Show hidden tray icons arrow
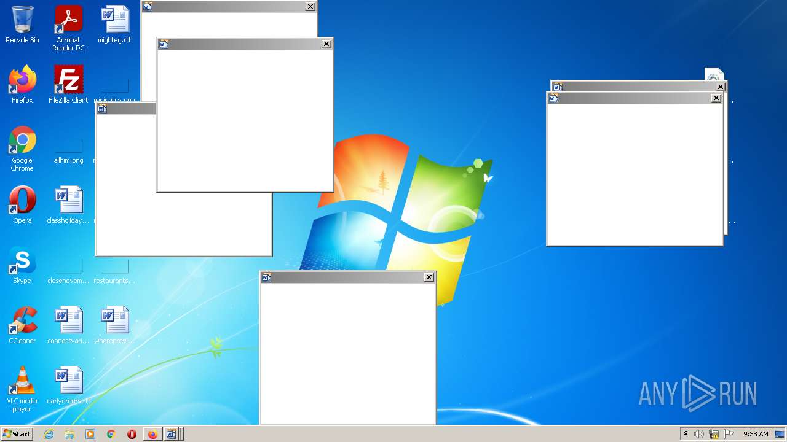 [686, 434]
